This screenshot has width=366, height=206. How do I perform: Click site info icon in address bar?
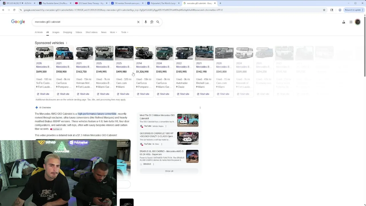click(21, 10)
